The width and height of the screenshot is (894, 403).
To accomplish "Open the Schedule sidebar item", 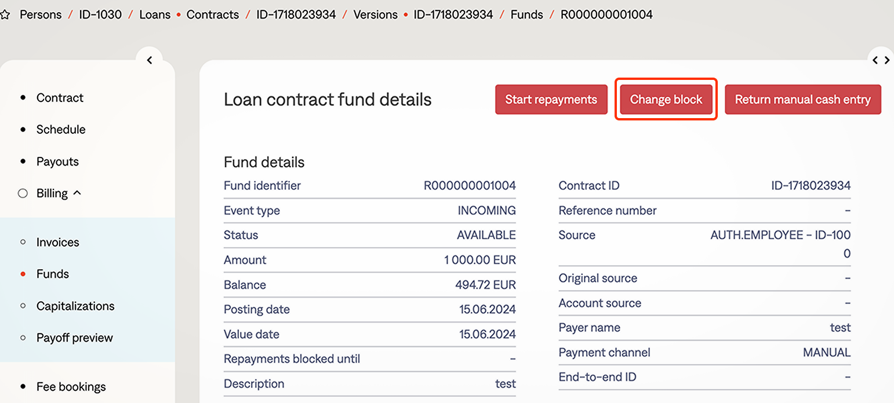I will pos(61,130).
